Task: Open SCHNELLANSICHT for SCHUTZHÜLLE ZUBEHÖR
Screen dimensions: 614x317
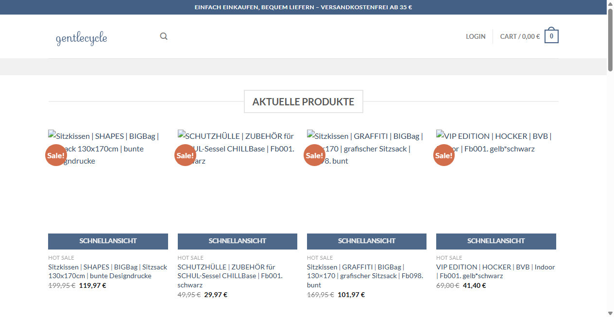Action: [237, 241]
